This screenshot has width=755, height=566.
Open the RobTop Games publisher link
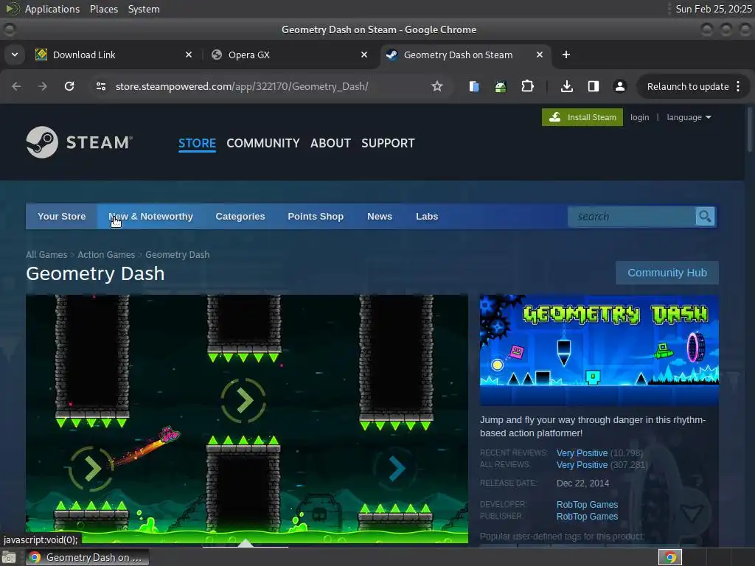[x=587, y=517]
